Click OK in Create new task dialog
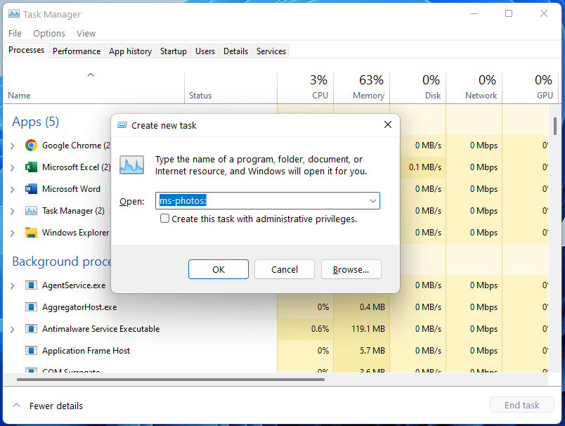The image size is (565, 426). click(x=219, y=269)
